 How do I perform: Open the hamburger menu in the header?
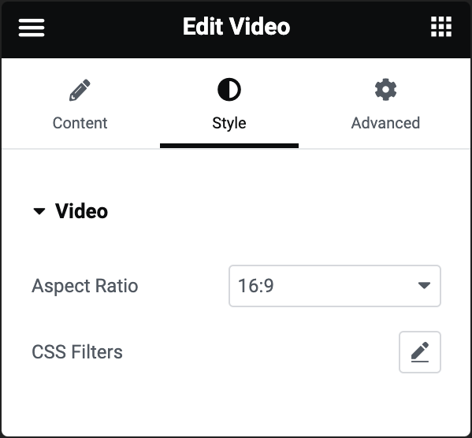32,28
